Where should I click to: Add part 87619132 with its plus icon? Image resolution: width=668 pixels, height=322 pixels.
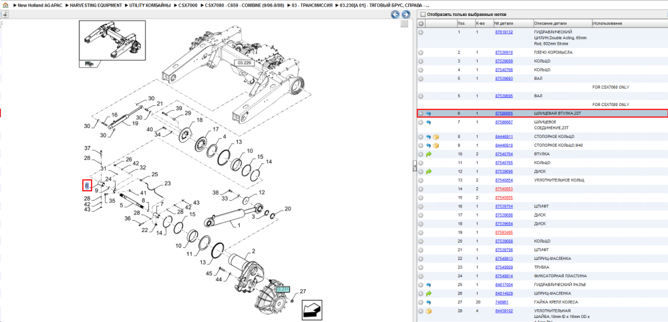click(x=420, y=32)
